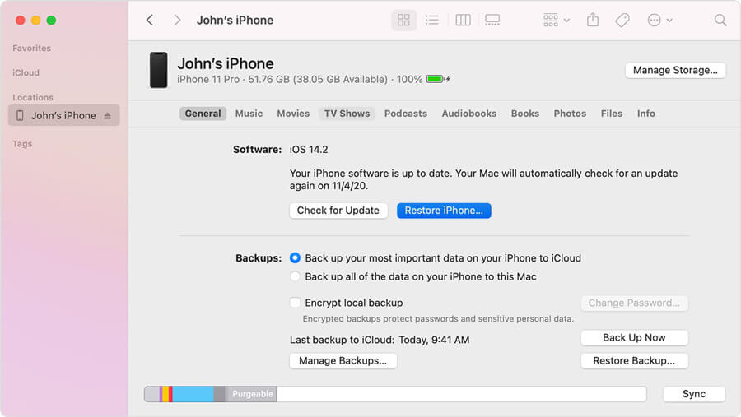
Task: Click the blue segment of storage bar
Action: (193, 394)
